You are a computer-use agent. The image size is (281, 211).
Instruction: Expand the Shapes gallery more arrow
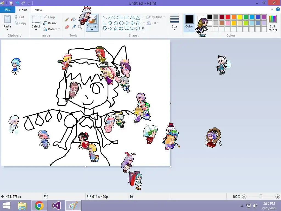pos(143,28)
